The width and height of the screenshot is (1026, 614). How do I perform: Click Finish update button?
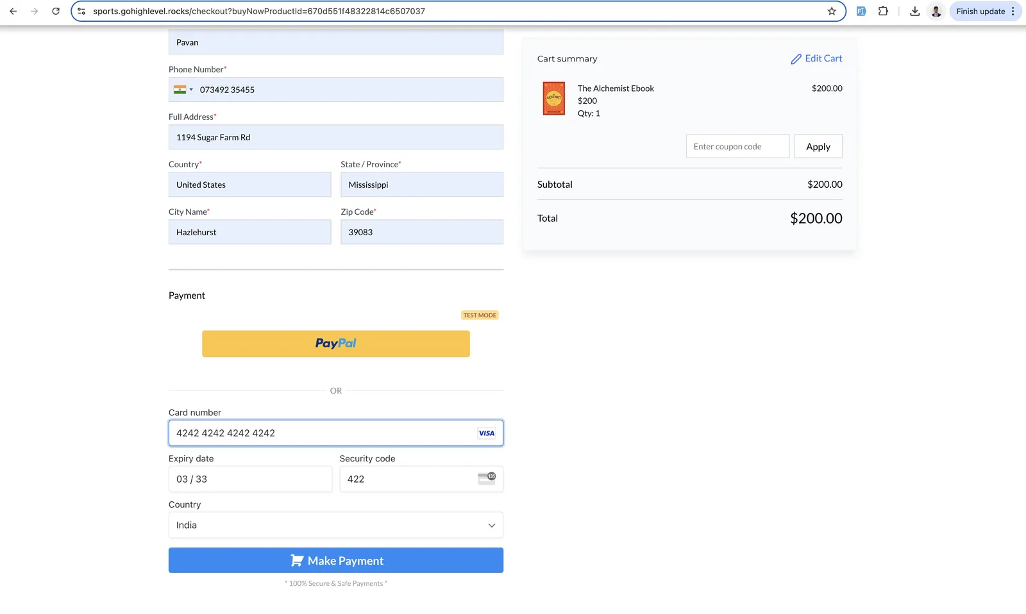click(980, 11)
